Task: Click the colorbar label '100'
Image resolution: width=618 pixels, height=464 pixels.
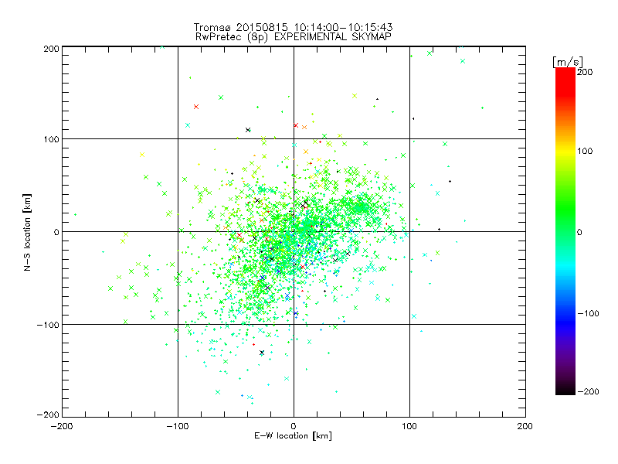Action: pos(585,151)
